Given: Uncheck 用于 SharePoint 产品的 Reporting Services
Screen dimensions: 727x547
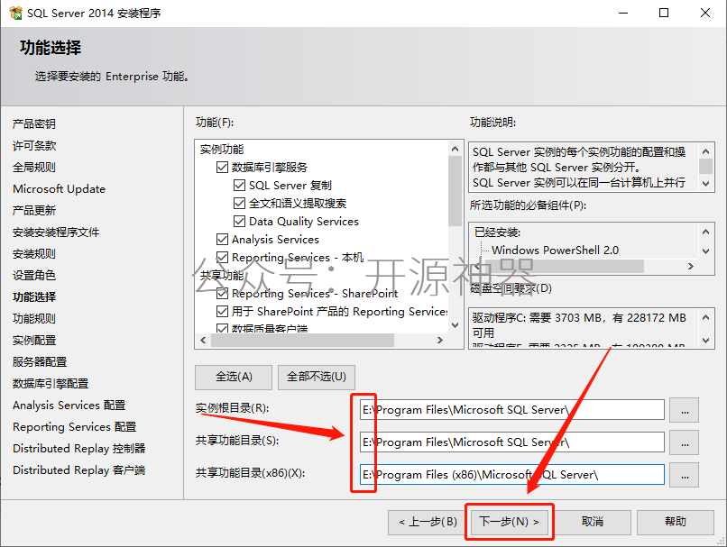Looking at the screenshot, I should [x=222, y=312].
